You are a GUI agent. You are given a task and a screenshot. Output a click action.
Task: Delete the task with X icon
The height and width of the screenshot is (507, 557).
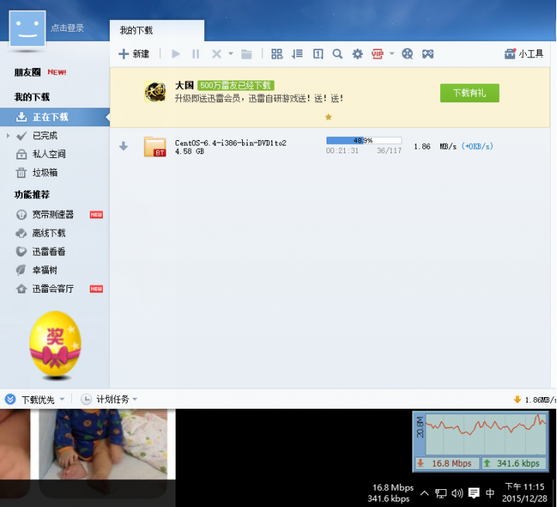click(217, 54)
